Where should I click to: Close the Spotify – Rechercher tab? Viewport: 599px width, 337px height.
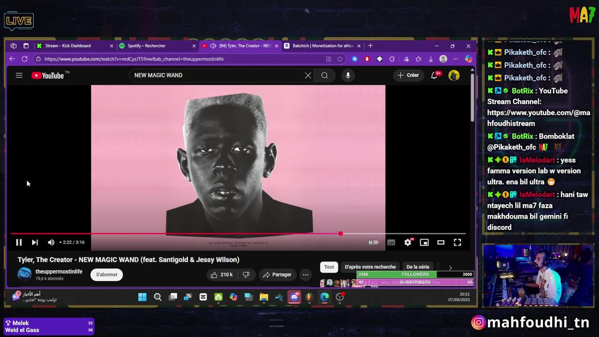pos(194,46)
